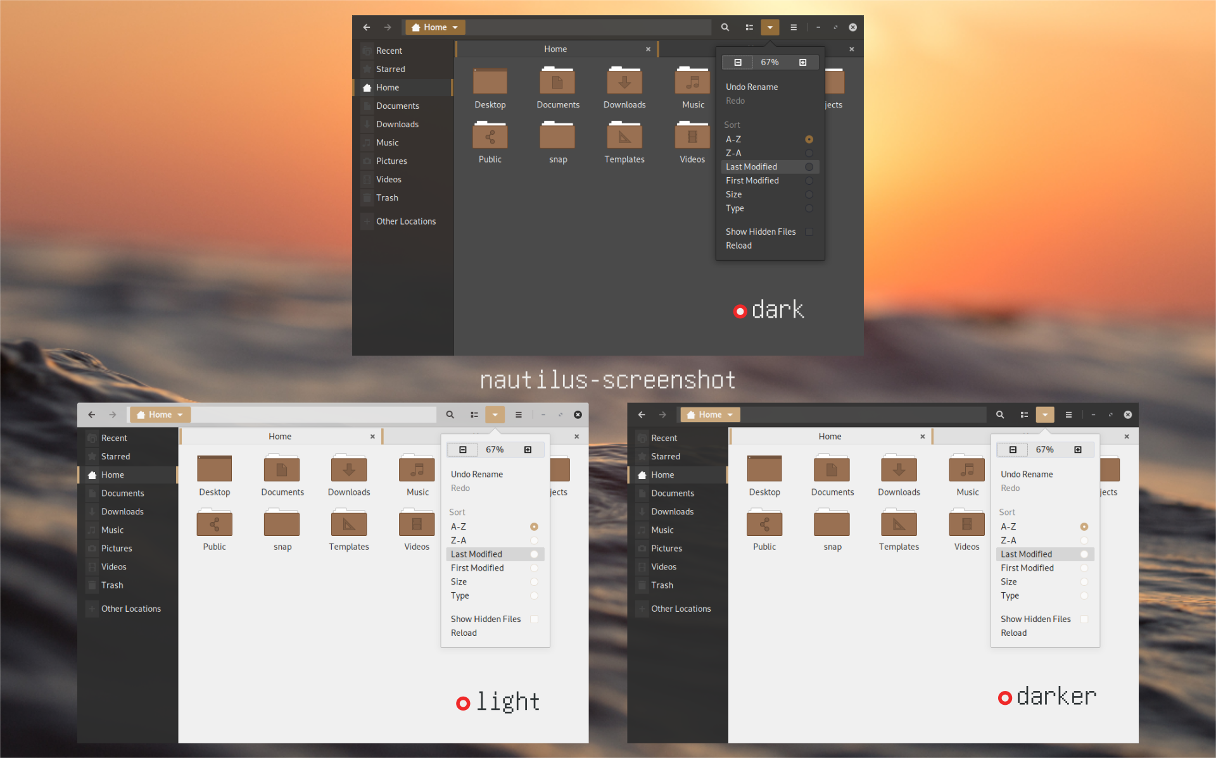Toggle list view icon in the dark window
The image size is (1216, 758).
point(749,27)
